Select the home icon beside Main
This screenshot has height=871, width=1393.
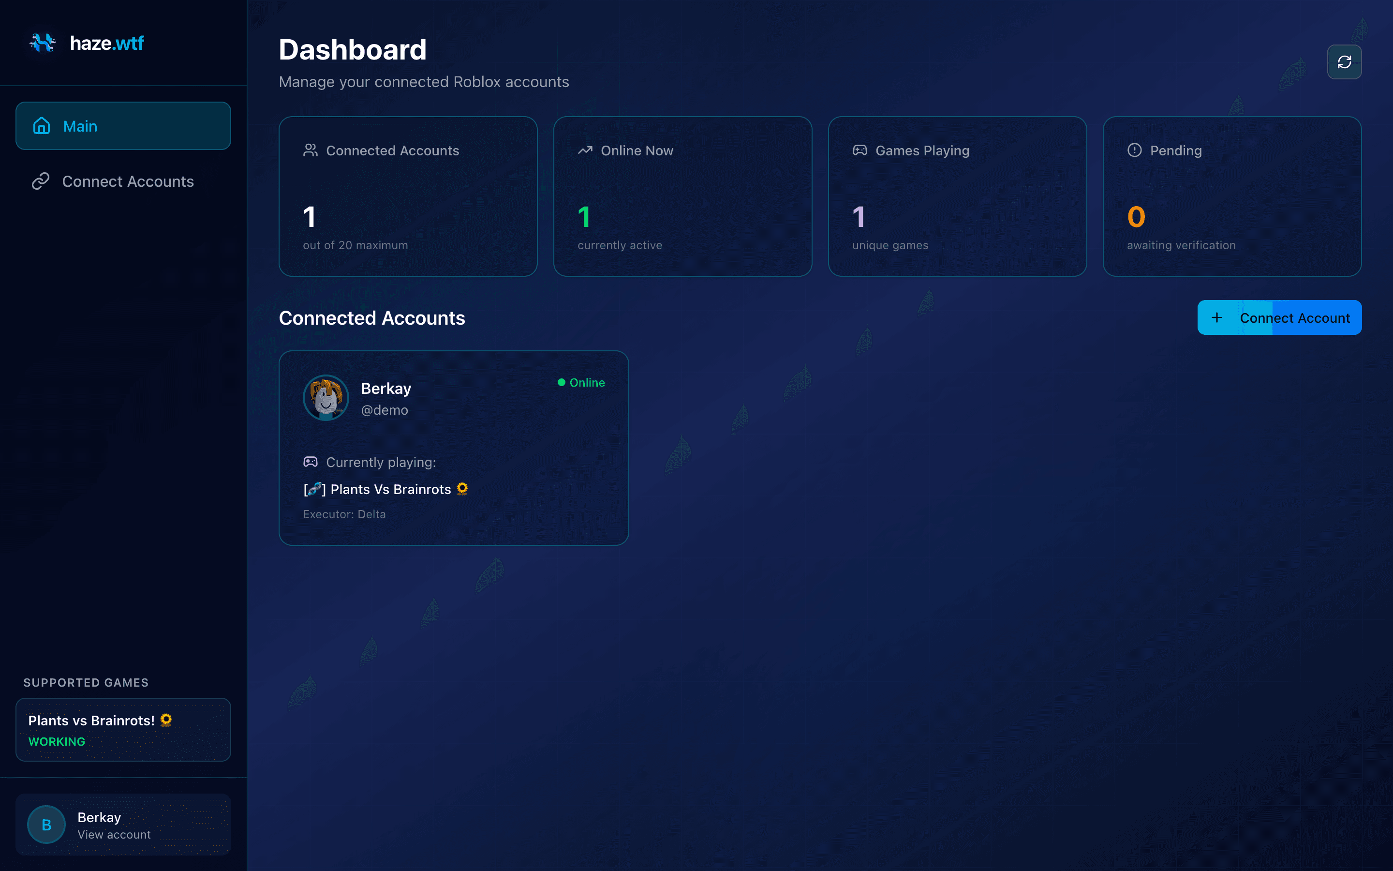tap(42, 126)
